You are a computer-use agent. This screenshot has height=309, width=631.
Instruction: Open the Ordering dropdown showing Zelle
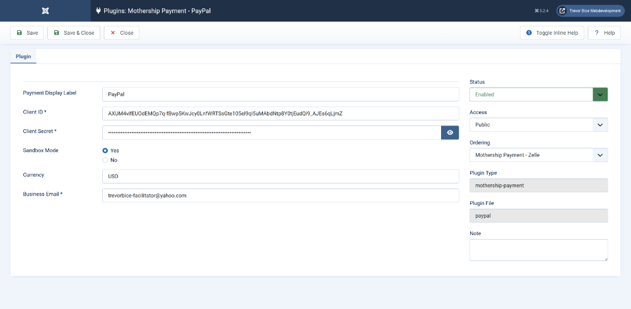[x=538, y=155]
